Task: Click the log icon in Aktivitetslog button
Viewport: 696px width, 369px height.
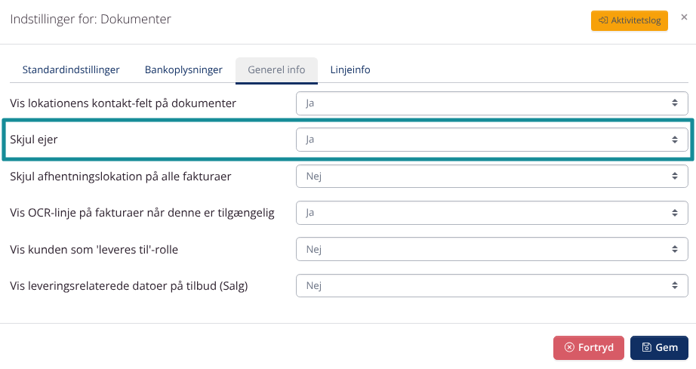Action: point(603,20)
